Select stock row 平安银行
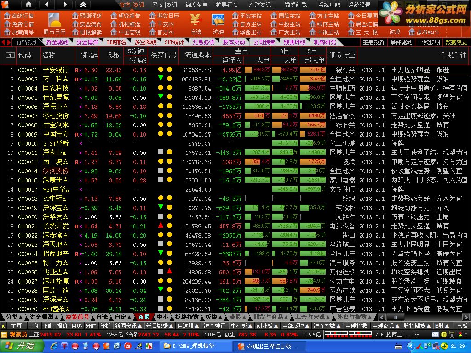The image size is (471, 353). coord(235,70)
